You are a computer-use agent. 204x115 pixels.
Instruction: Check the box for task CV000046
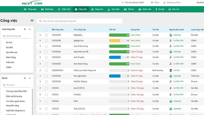coord(46,64)
